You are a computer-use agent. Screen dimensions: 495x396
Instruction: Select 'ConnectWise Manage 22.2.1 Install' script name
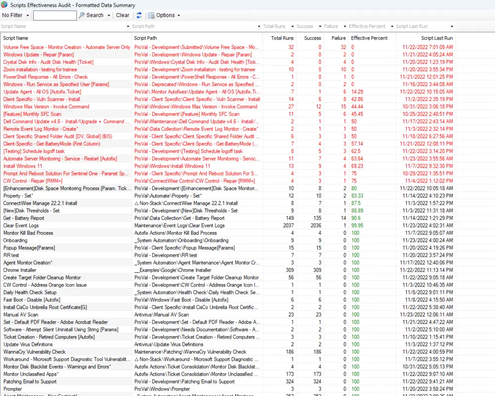pyautogui.click(x=40, y=203)
